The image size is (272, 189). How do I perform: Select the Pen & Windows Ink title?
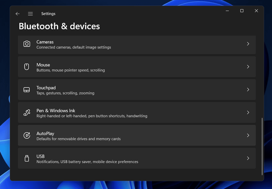pyautogui.click(x=56, y=111)
